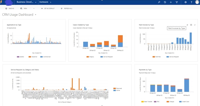Refresh the Paid Invoices by Type chart
This screenshot has height=106, width=200.
[x=187, y=25]
